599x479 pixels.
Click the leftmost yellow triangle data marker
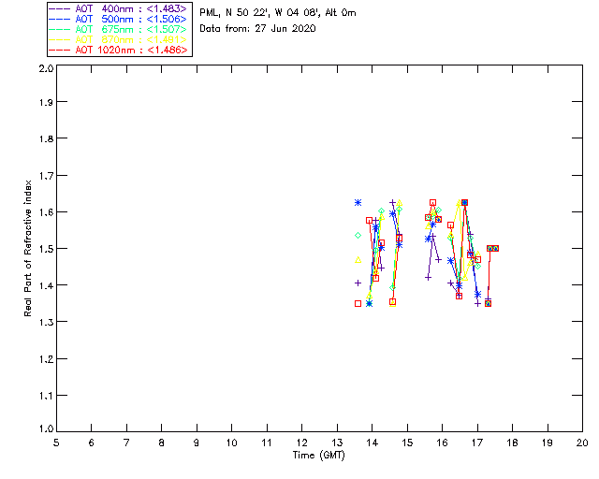pyautogui.click(x=358, y=260)
